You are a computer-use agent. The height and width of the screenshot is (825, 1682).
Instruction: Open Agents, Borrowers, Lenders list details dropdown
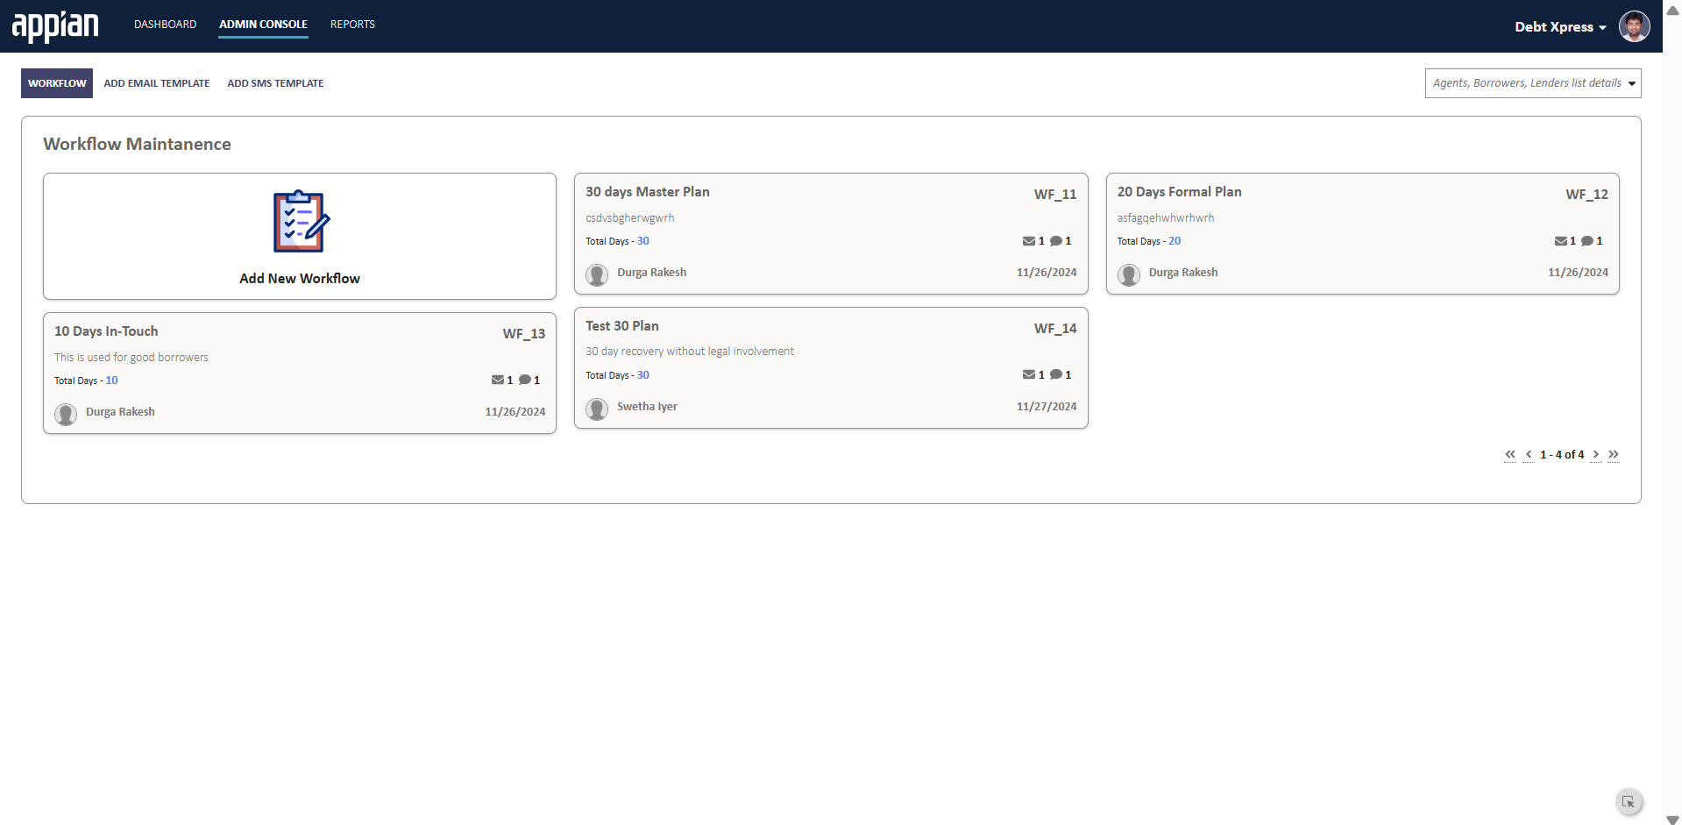coord(1532,83)
